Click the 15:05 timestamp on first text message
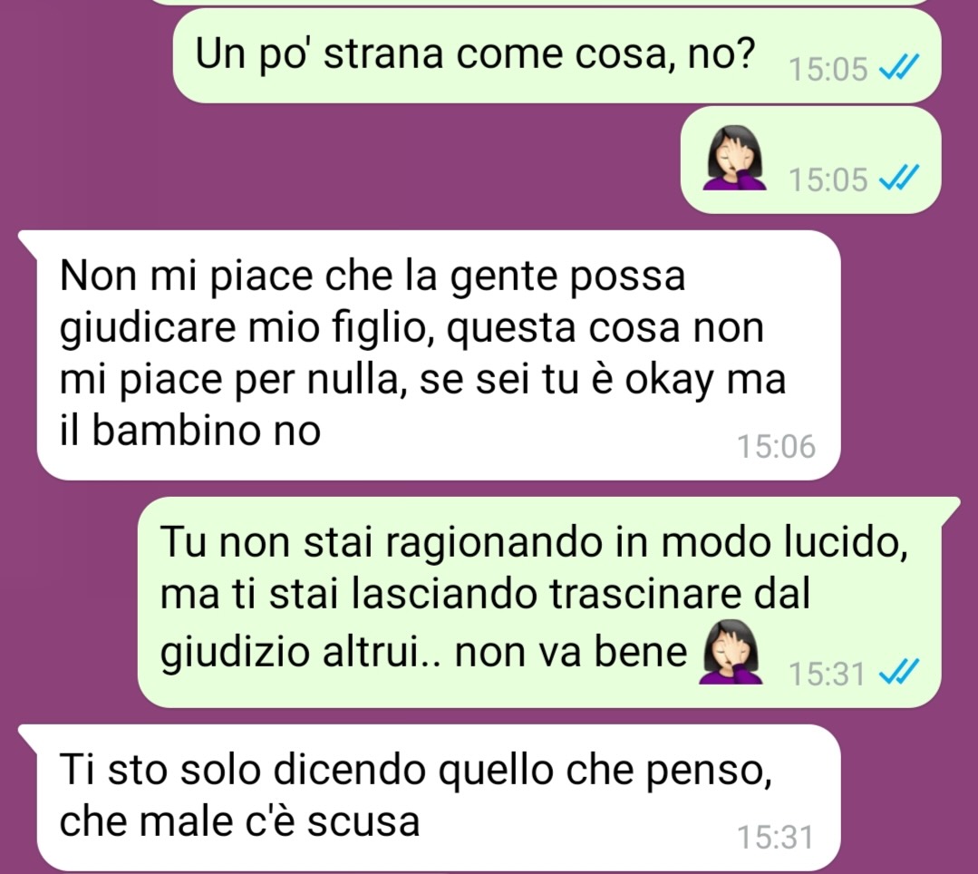 [x=828, y=69]
